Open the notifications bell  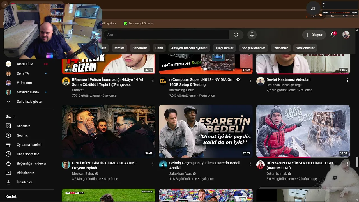point(333,35)
